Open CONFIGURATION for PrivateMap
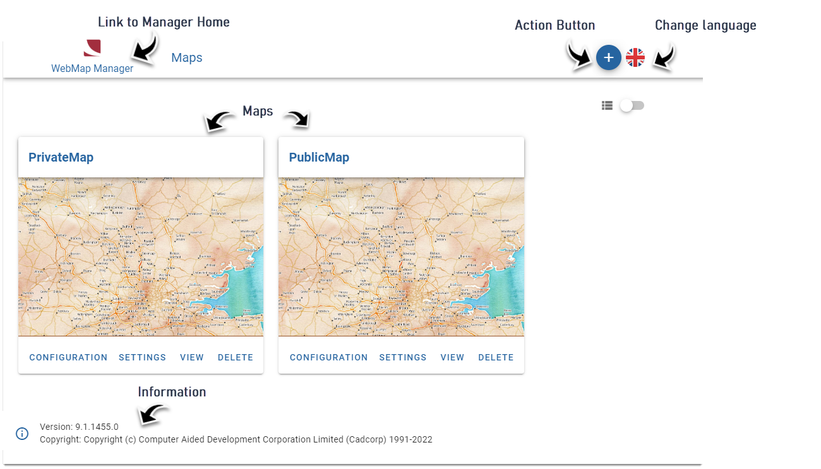Screen dimensions: 821x469 [x=68, y=357]
